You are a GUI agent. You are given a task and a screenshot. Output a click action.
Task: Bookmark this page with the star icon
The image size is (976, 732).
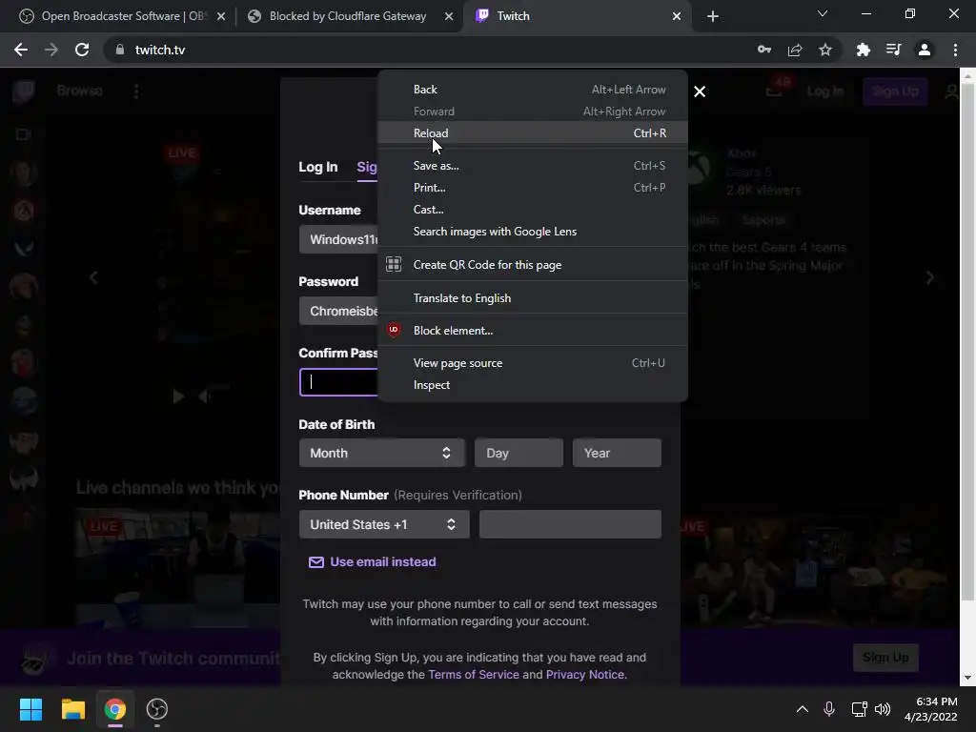(824, 50)
